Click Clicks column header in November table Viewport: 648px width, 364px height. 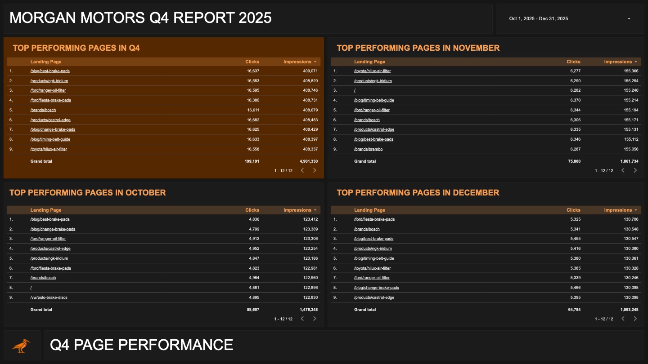click(573, 62)
